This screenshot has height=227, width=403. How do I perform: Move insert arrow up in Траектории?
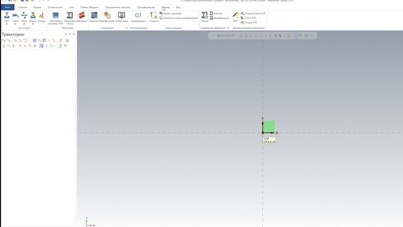click(25, 46)
